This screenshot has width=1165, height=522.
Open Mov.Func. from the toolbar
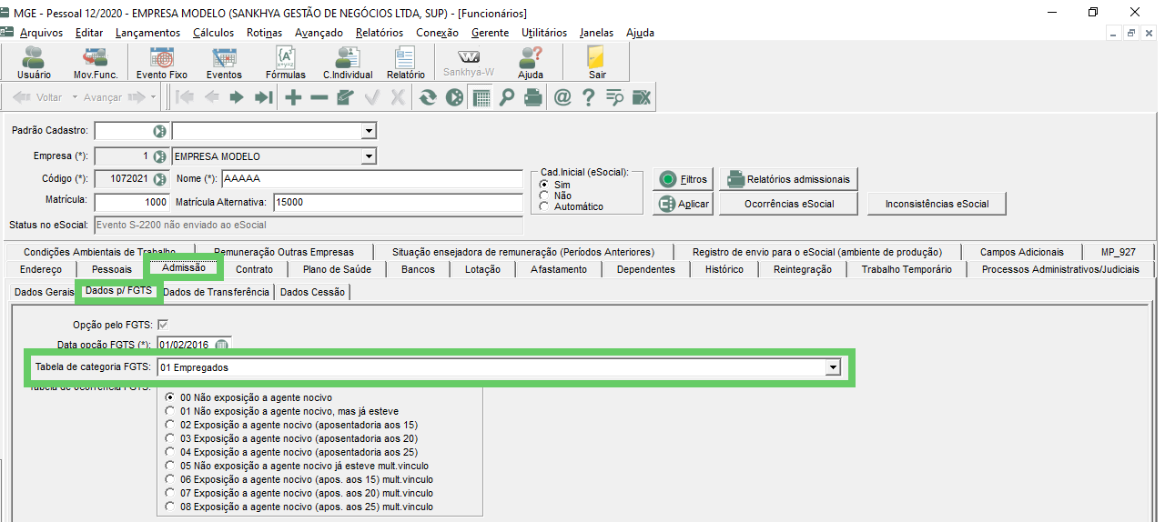95,62
